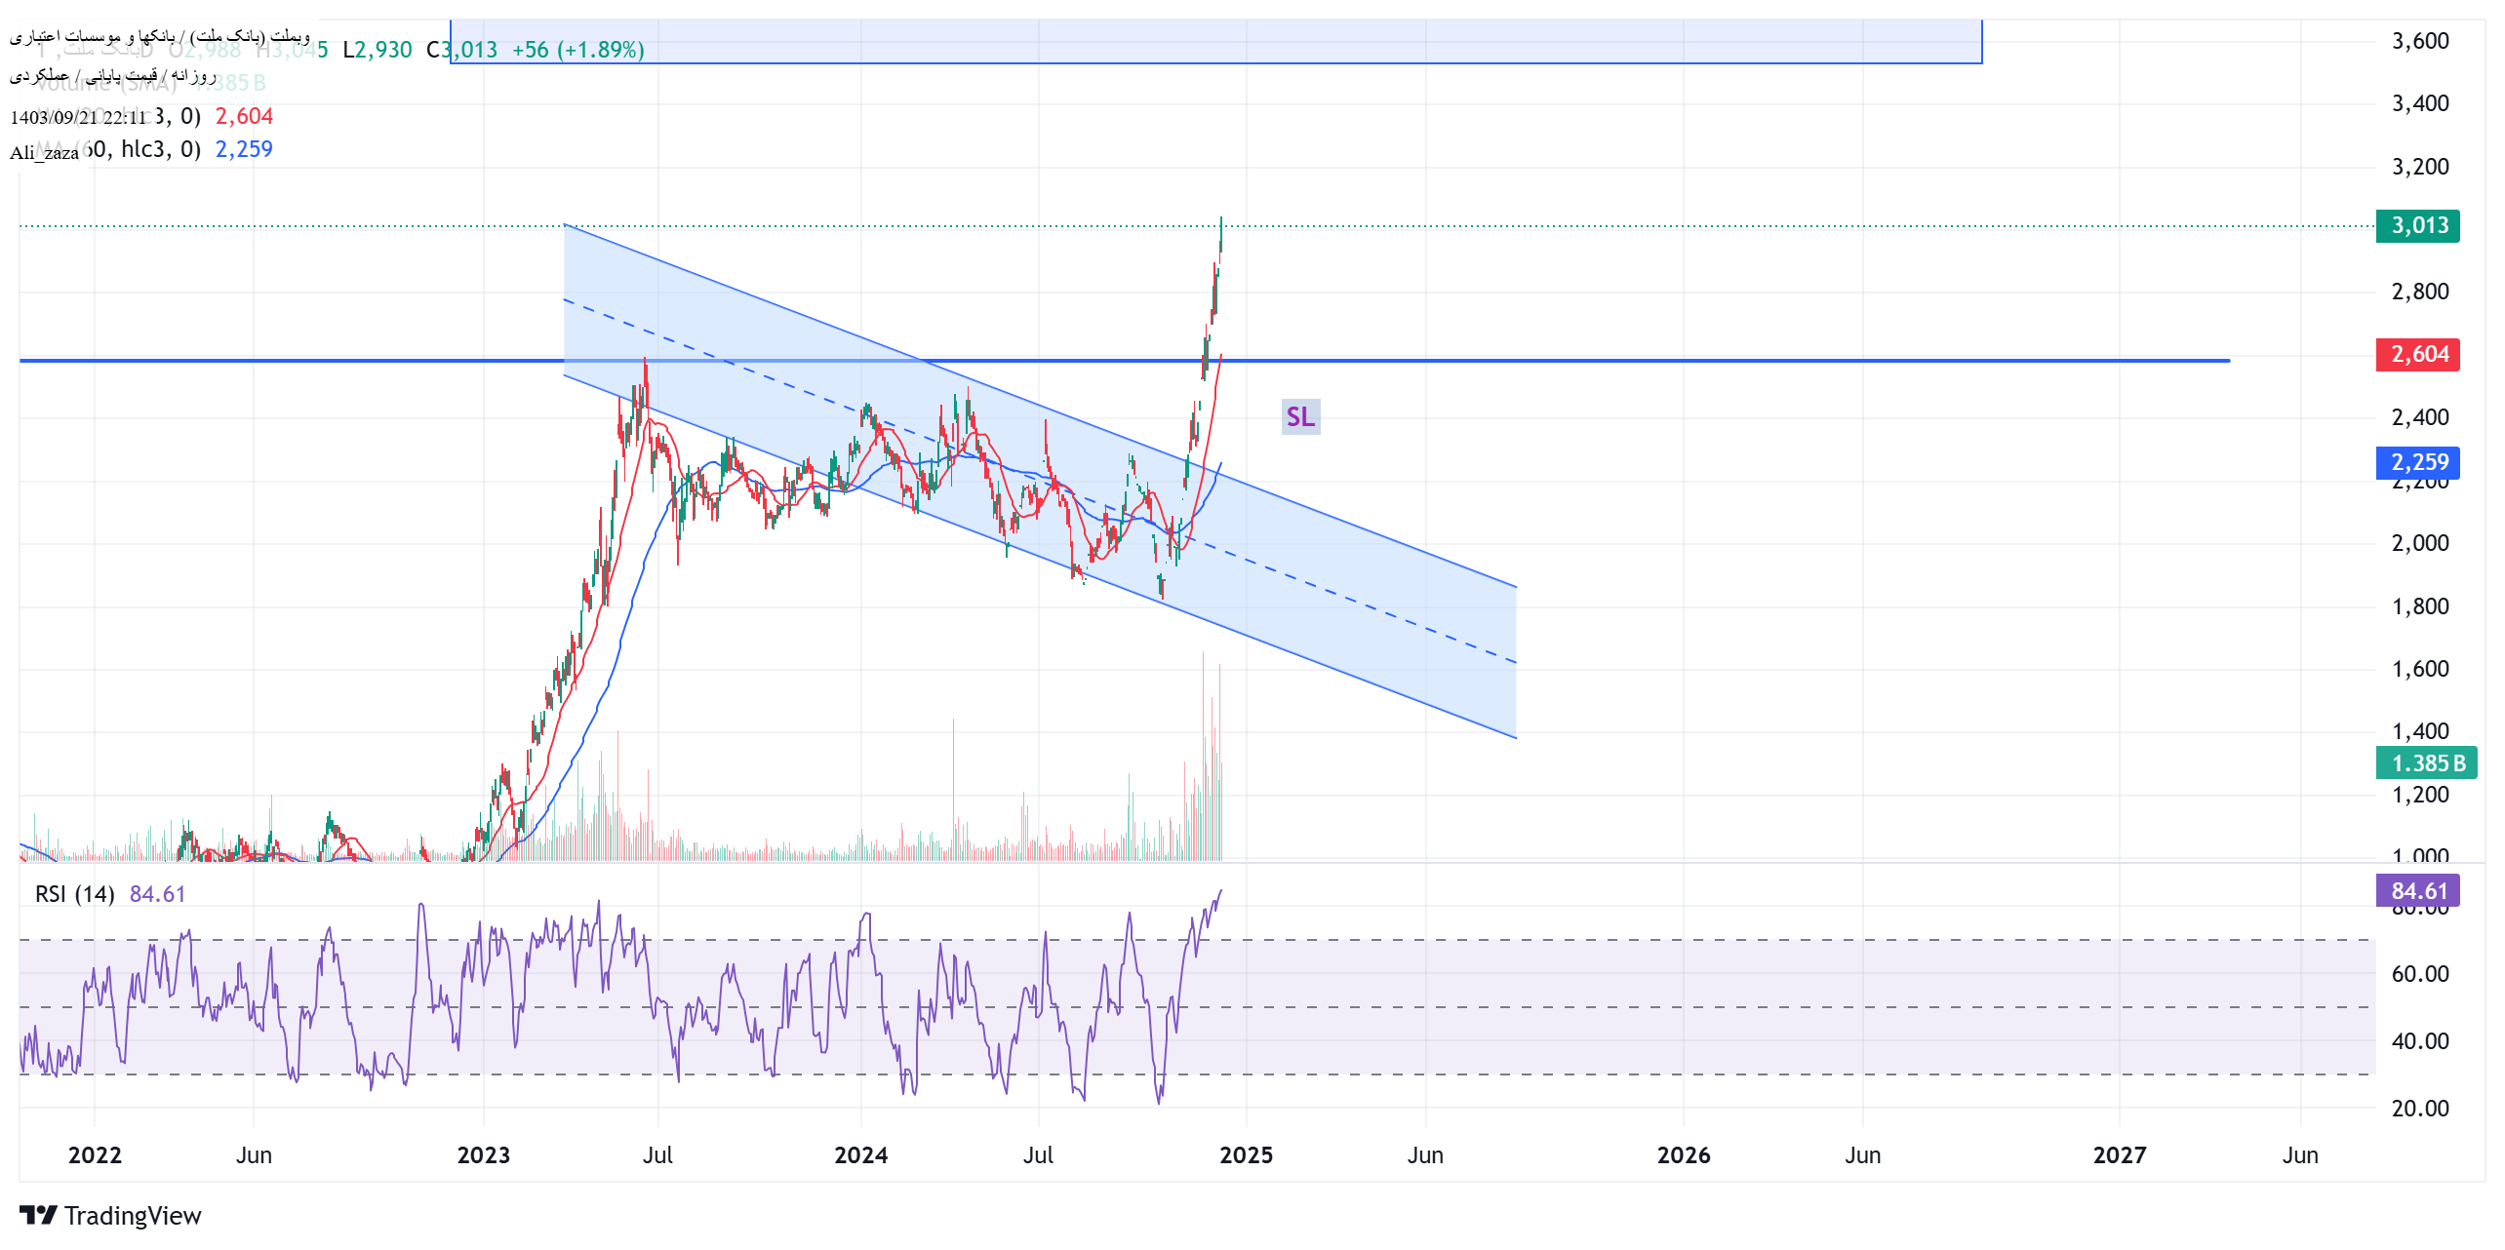Click the 2025 time axis label
The height and width of the screenshot is (1250, 2505).
coord(1246,1154)
